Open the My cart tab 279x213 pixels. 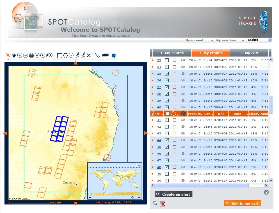pos(249,53)
